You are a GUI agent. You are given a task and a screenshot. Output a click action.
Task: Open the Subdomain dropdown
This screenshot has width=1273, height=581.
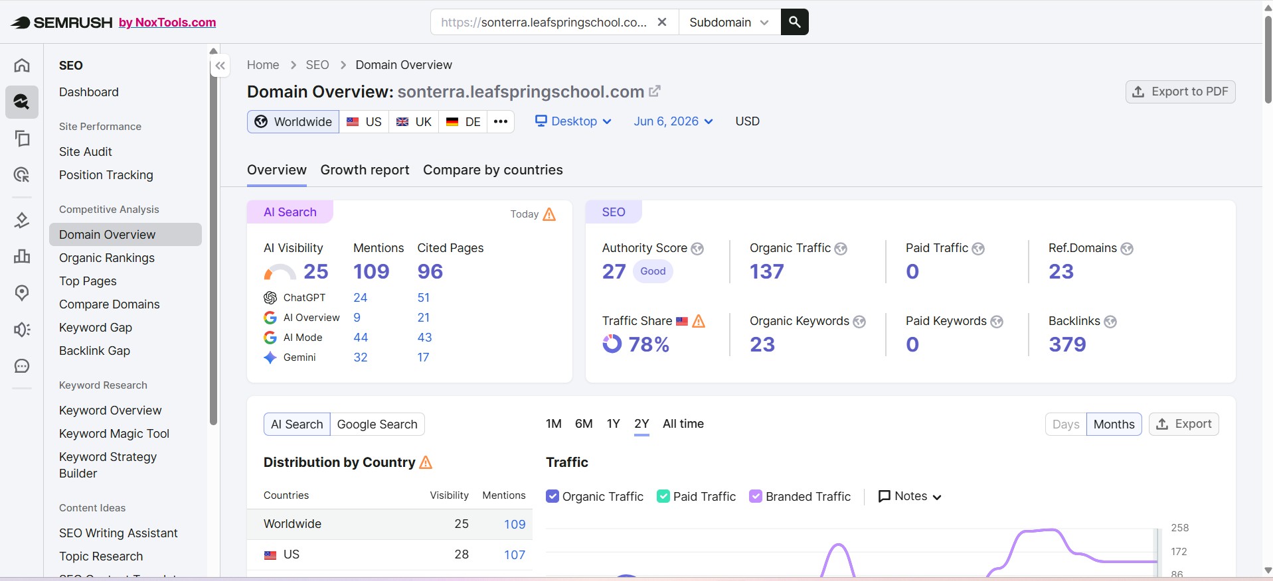(729, 22)
